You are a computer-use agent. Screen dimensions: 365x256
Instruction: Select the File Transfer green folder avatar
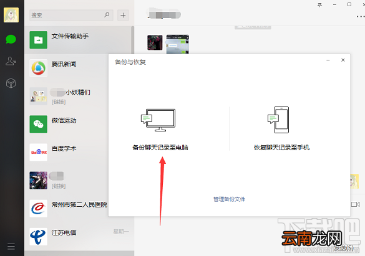click(39, 40)
